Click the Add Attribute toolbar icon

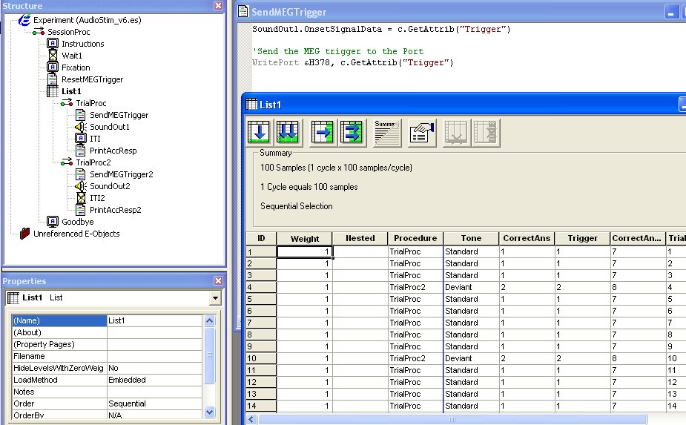tap(323, 132)
